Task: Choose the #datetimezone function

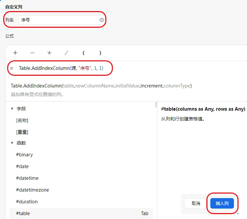Action: [32, 190]
